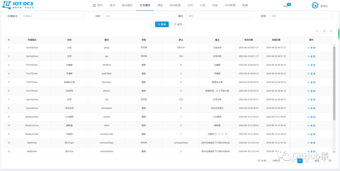Click the 'GROUP' default value cell
The width and height of the screenshot is (340, 171).
181,48
